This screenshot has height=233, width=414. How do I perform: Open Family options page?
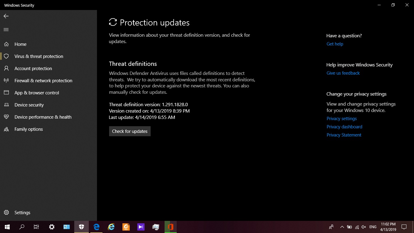click(48, 129)
